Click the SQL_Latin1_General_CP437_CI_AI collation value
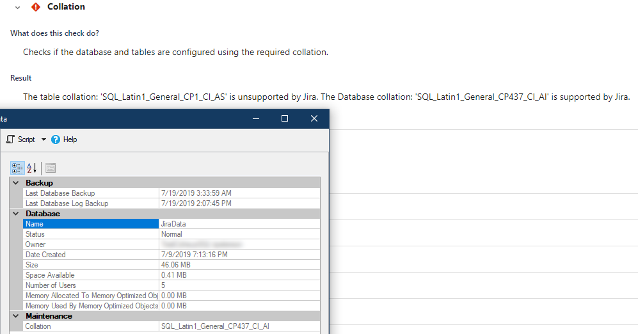Viewport: 638px width, 334px height. pos(215,326)
